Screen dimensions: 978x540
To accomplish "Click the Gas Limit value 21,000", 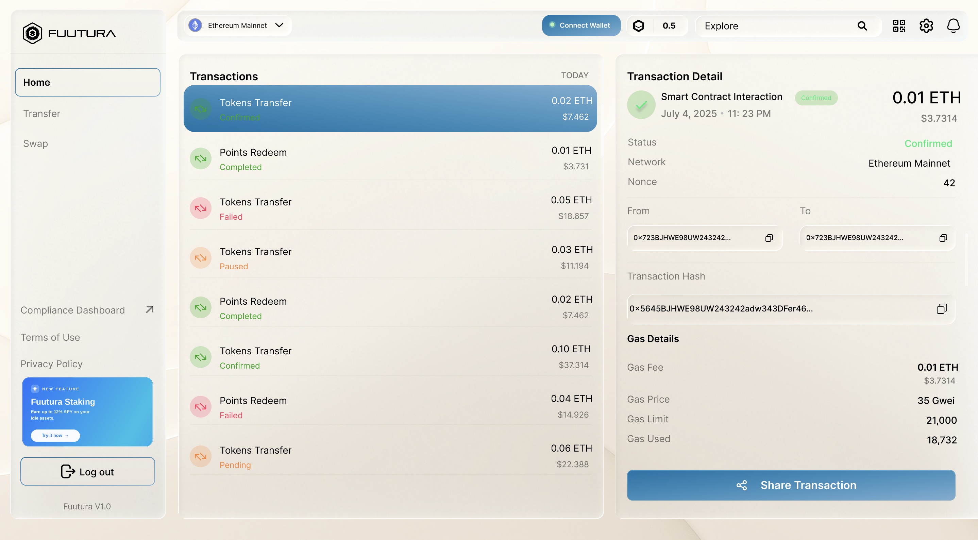I will point(942,420).
